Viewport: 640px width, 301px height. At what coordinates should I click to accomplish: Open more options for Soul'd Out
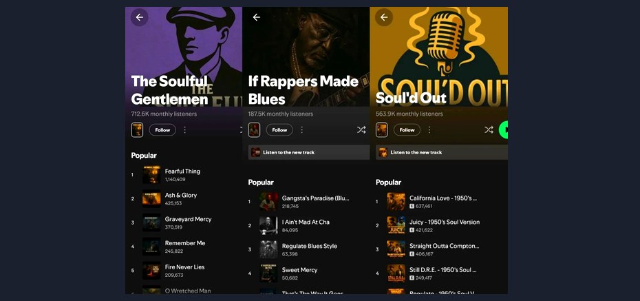point(429,130)
